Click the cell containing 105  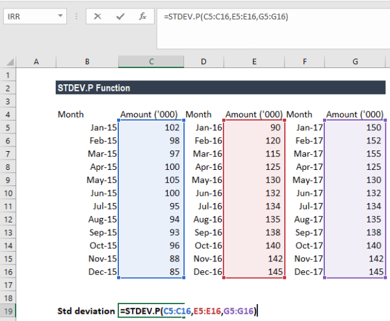click(151, 180)
